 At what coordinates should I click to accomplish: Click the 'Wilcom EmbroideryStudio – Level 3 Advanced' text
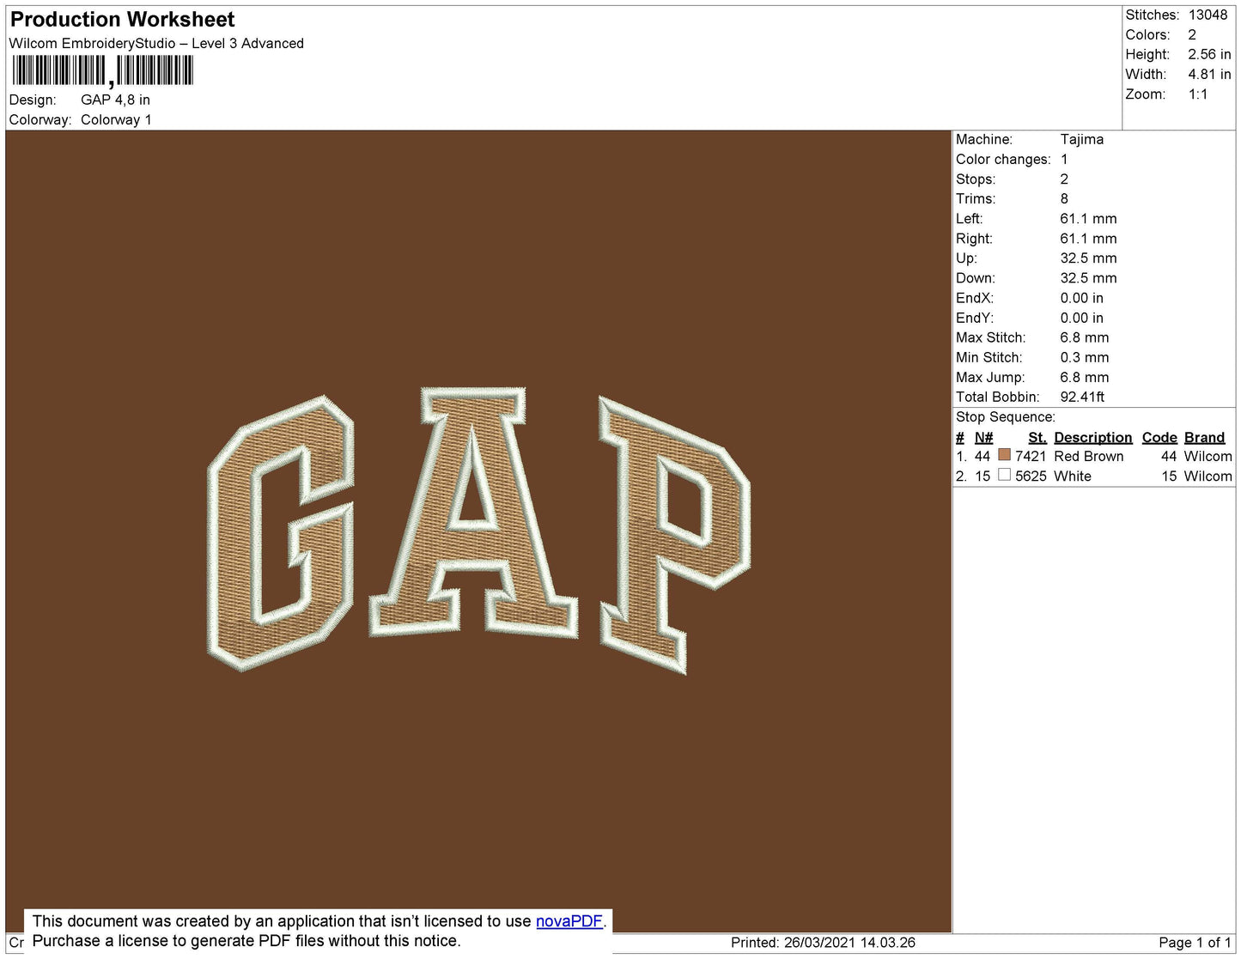pyautogui.click(x=156, y=44)
